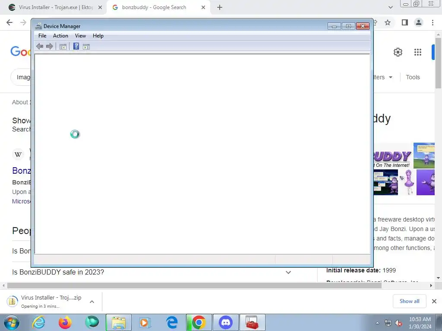Viewport: 442px width, 331px height.
Task: Click the vertical scrollbar in Chrome page
Action: pos(438,62)
